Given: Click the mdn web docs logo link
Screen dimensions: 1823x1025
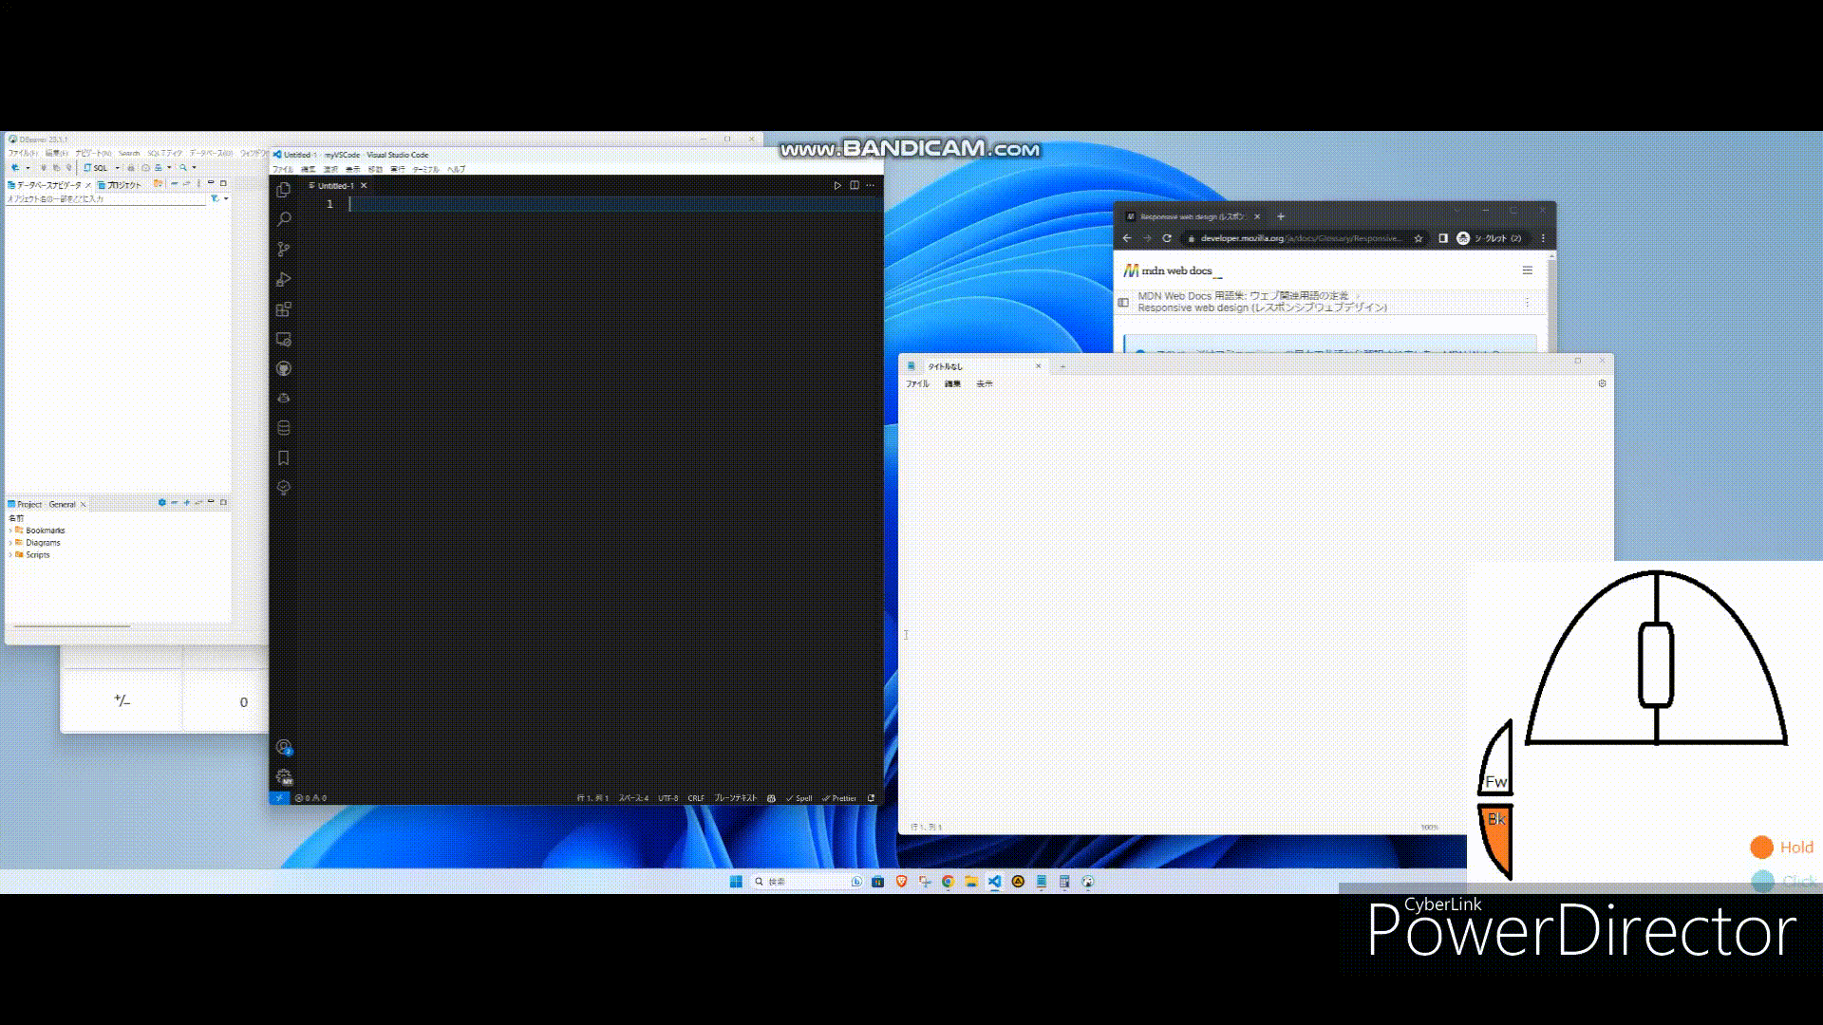Looking at the screenshot, I should (1169, 270).
